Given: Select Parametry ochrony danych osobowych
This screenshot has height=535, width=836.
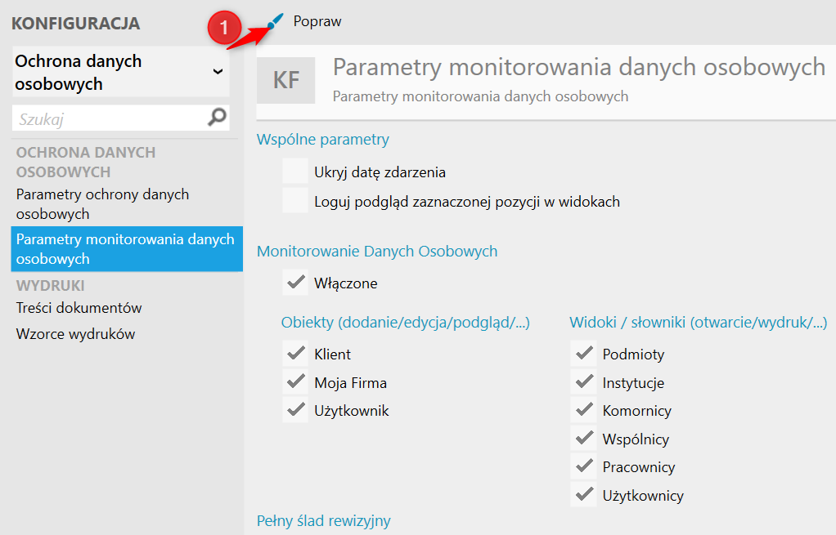Looking at the screenshot, I should 102,204.
